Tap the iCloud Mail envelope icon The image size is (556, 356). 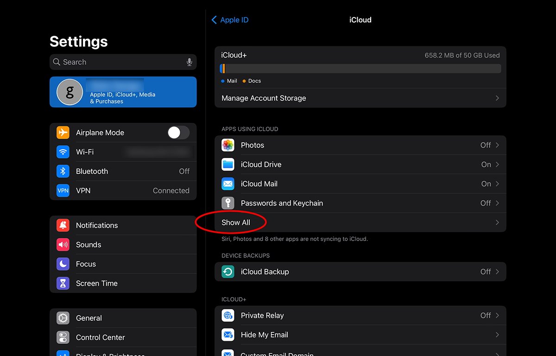pos(228,184)
